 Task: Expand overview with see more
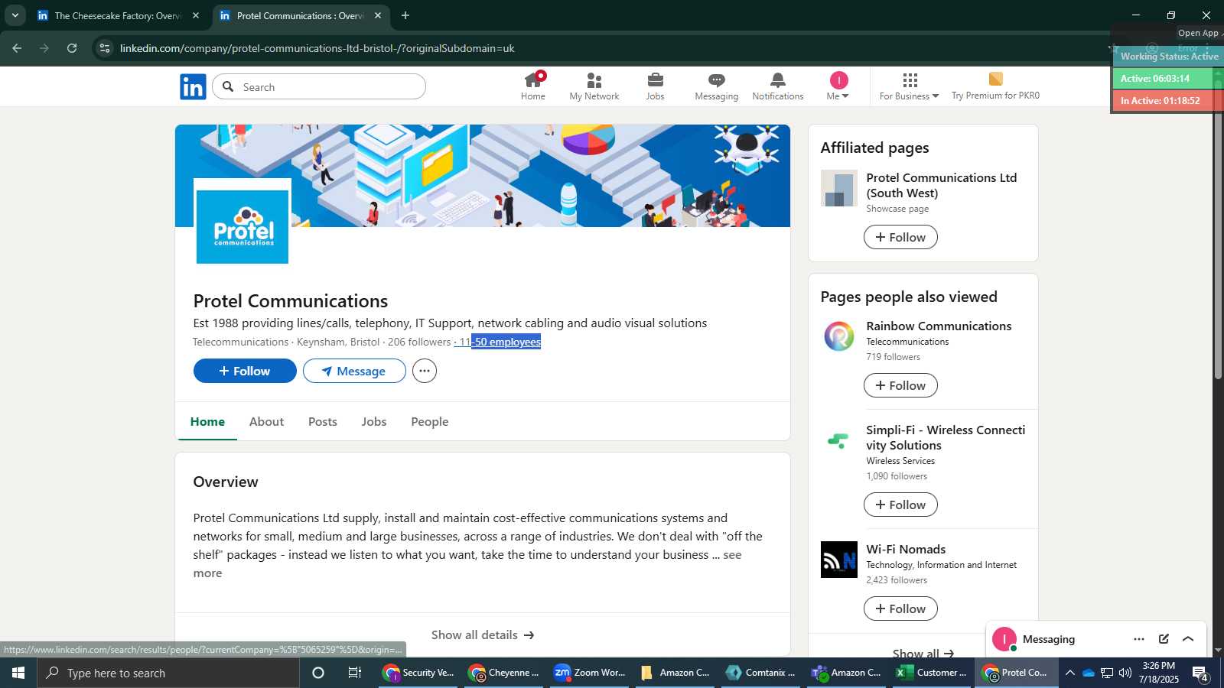point(732,555)
